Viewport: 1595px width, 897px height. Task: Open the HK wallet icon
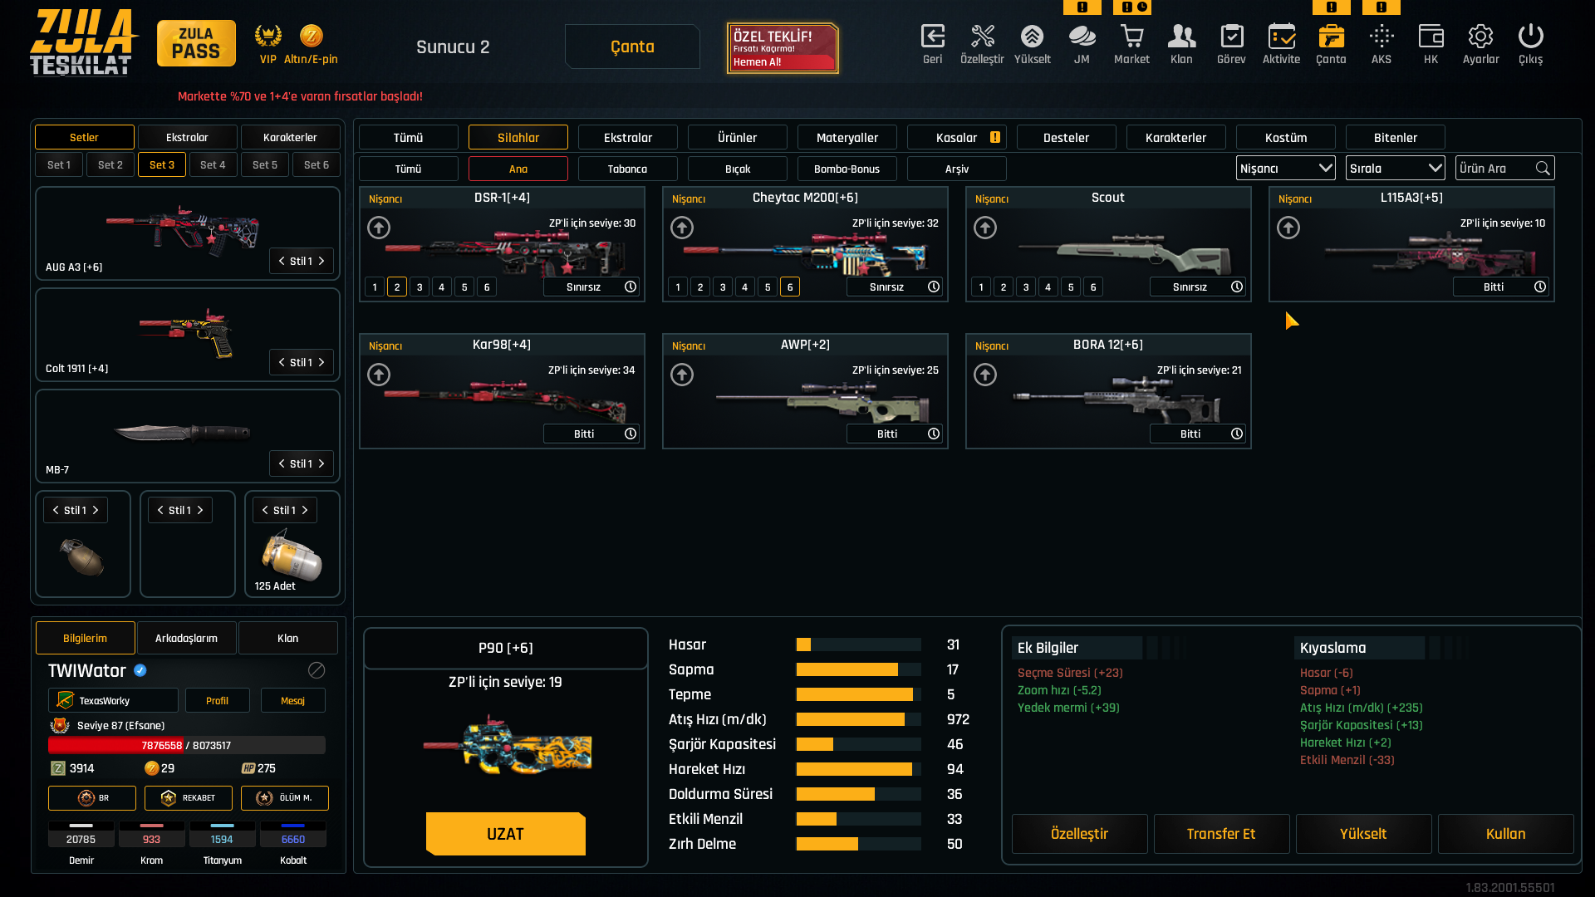1431,44
